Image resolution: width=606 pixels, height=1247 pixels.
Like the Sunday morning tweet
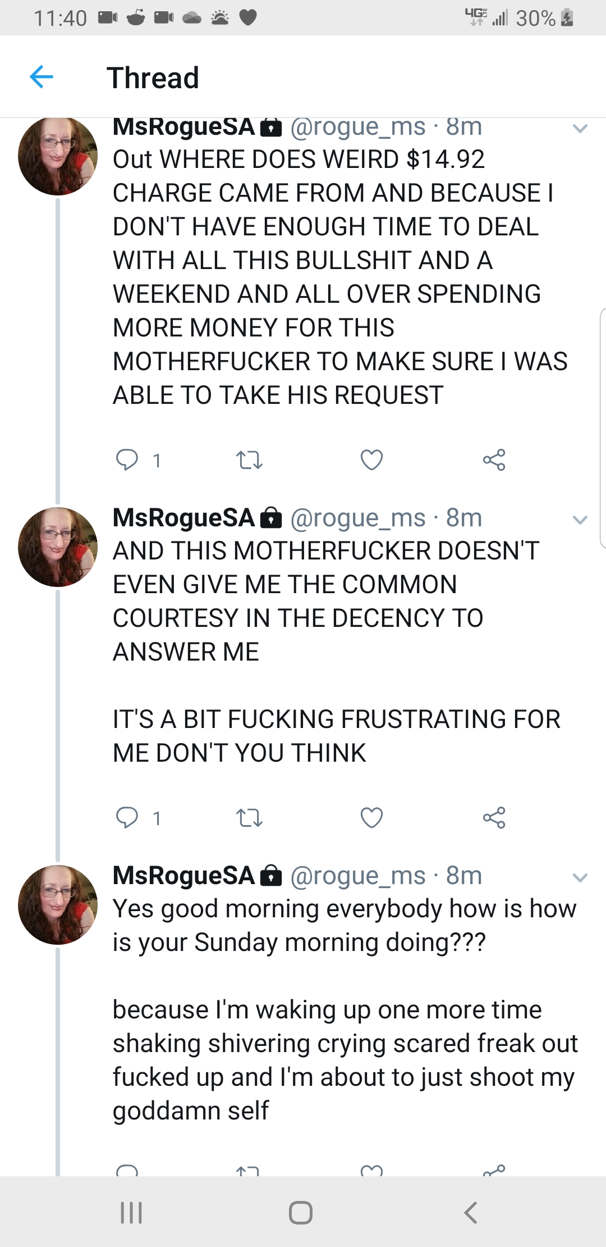(x=371, y=1171)
